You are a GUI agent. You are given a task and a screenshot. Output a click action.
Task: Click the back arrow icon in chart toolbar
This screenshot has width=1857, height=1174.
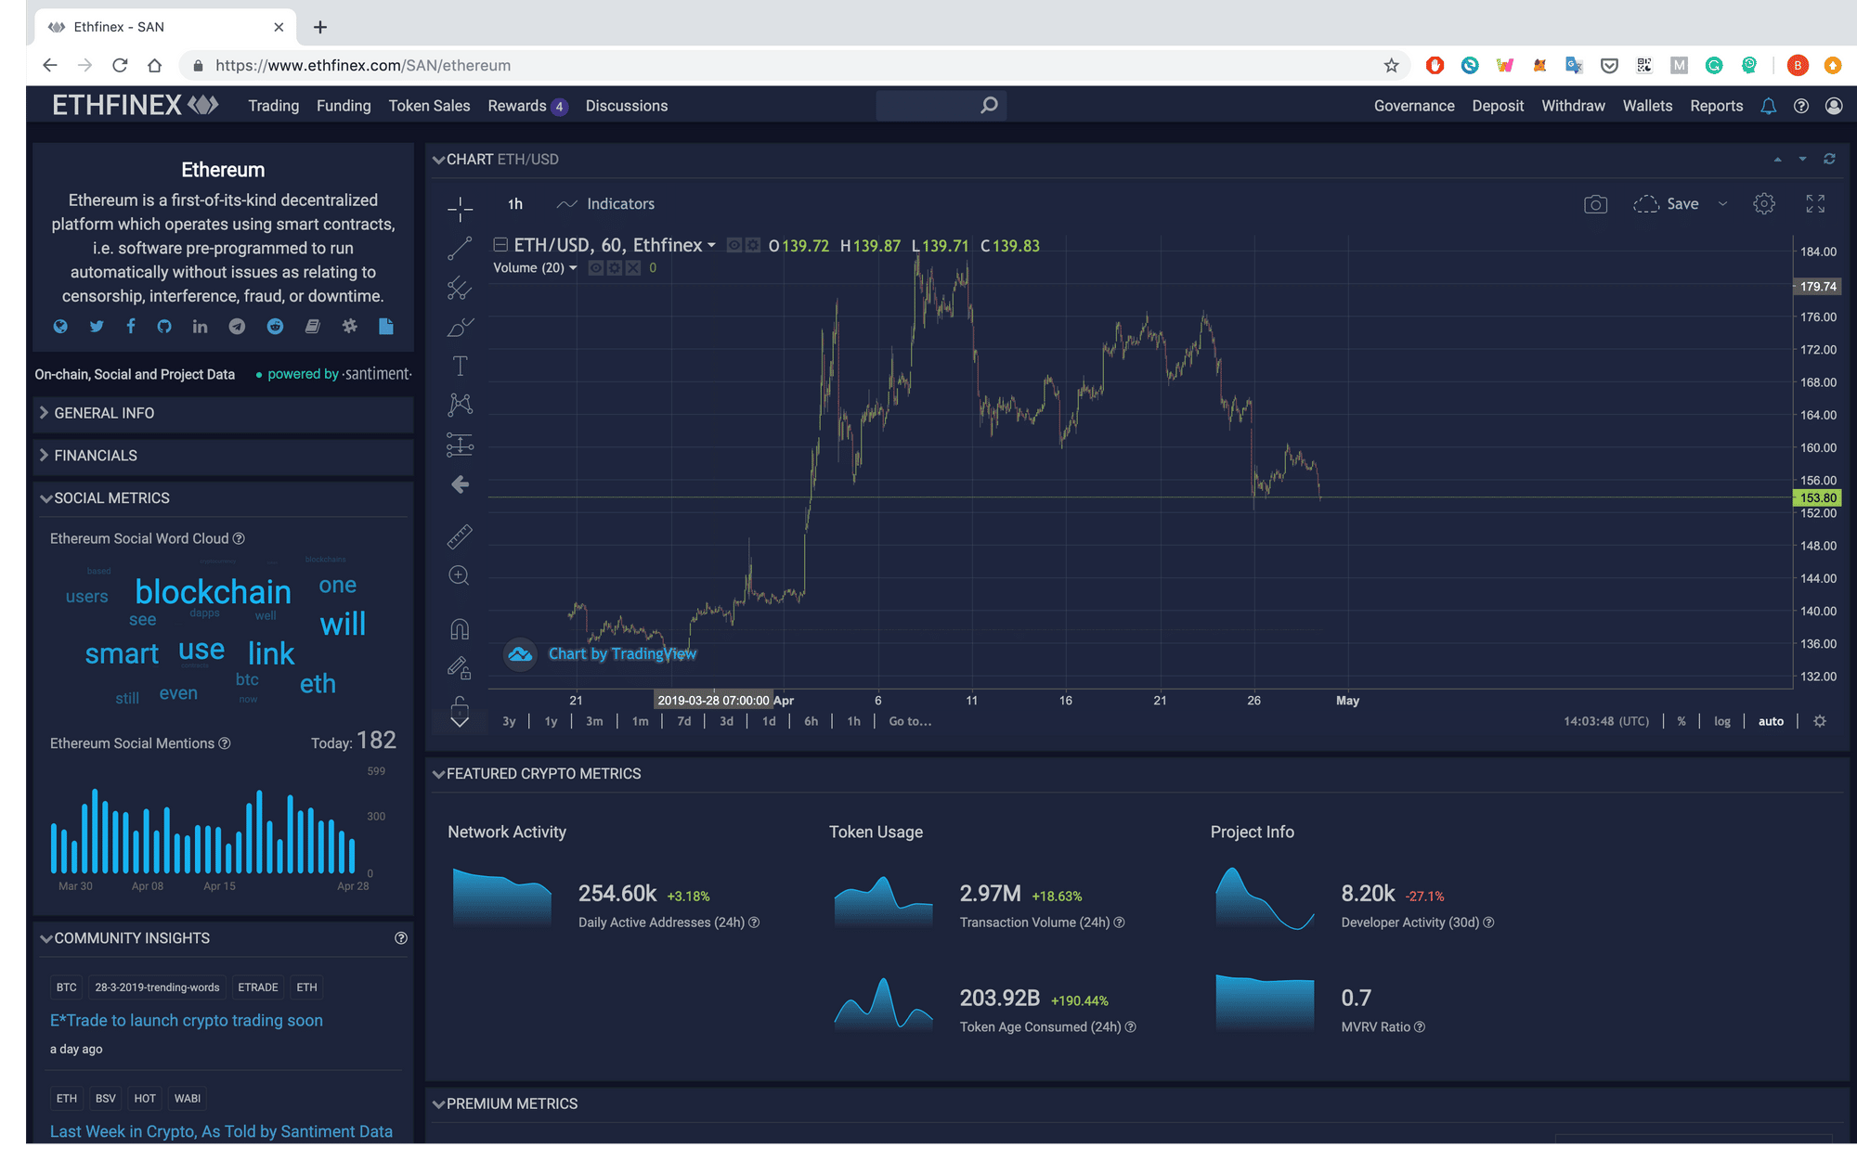[460, 484]
